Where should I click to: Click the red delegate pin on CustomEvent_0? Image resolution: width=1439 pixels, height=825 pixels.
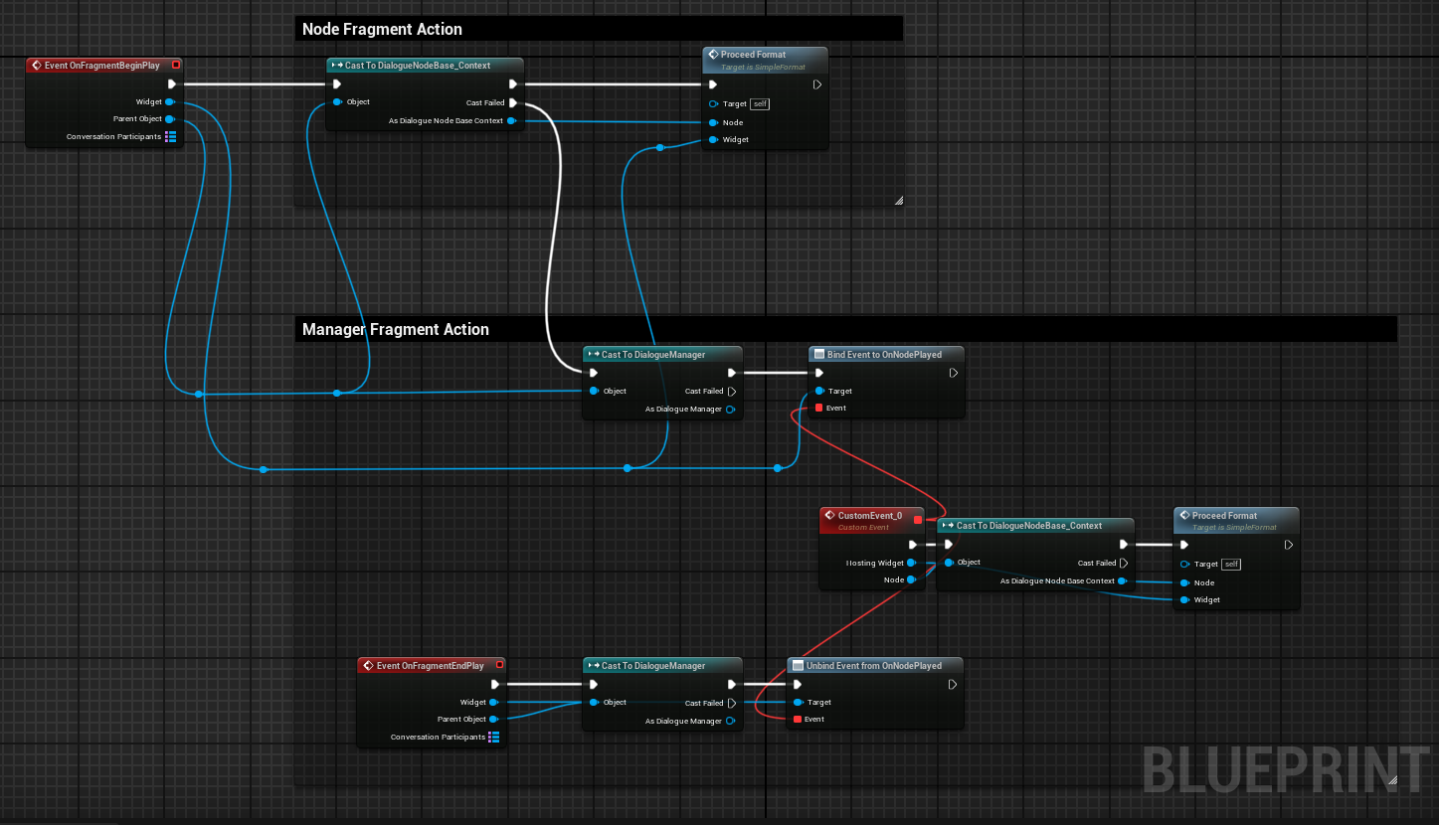coord(917,519)
